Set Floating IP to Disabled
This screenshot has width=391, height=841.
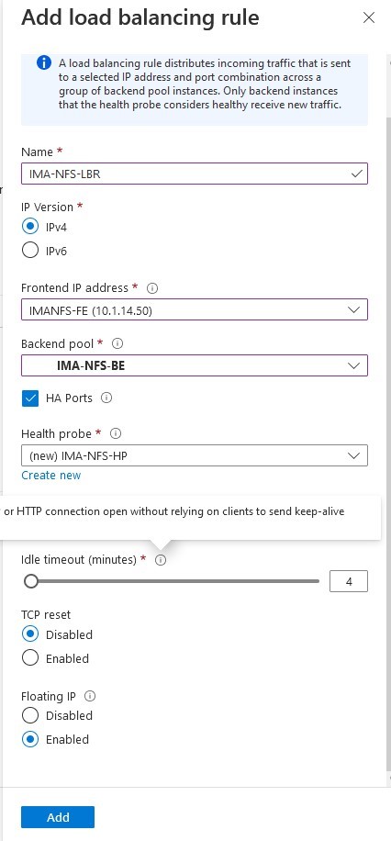30,715
